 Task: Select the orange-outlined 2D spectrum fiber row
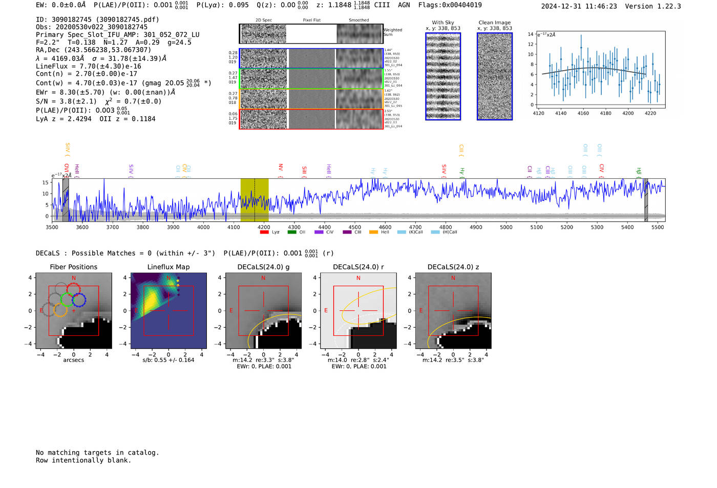311,99
